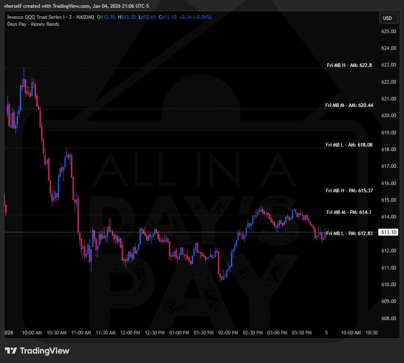Click the TradingView logo at bottom

click(37, 351)
